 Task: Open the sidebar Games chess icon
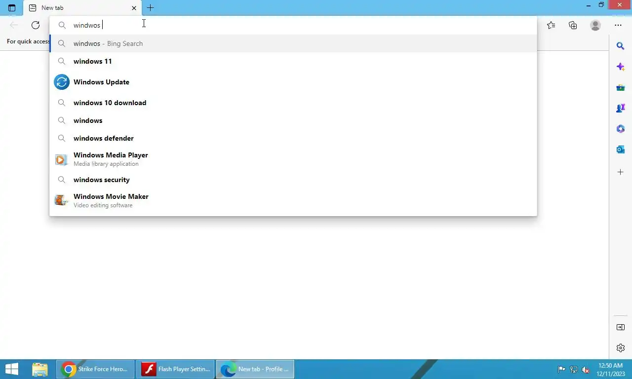coord(621,108)
